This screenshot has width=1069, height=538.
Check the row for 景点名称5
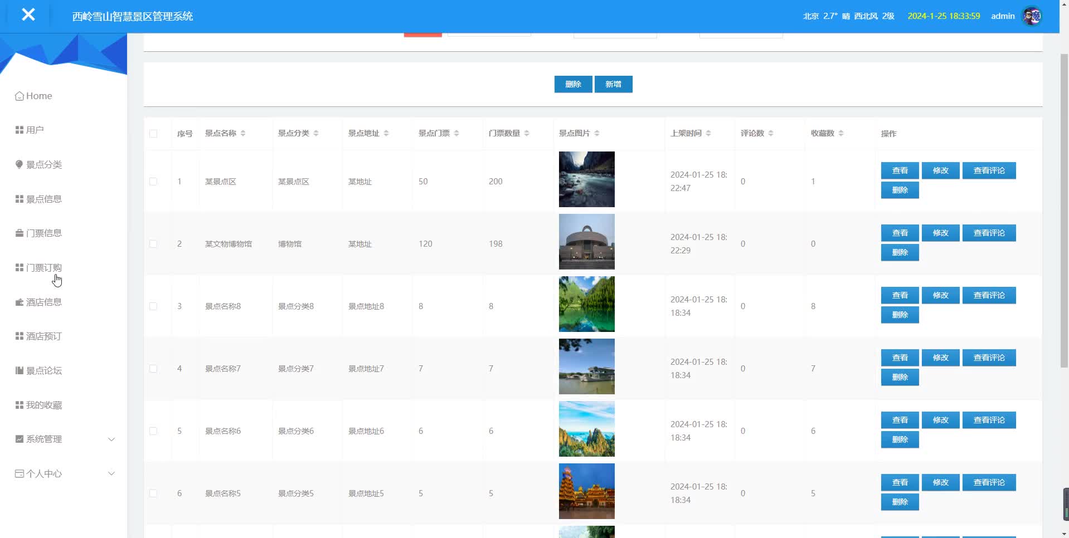click(153, 493)
